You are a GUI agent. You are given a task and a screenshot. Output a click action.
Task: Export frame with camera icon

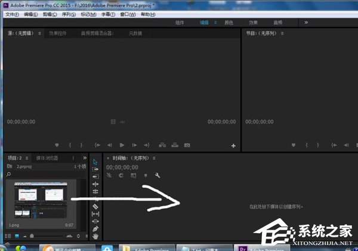[x=187, y=145]
